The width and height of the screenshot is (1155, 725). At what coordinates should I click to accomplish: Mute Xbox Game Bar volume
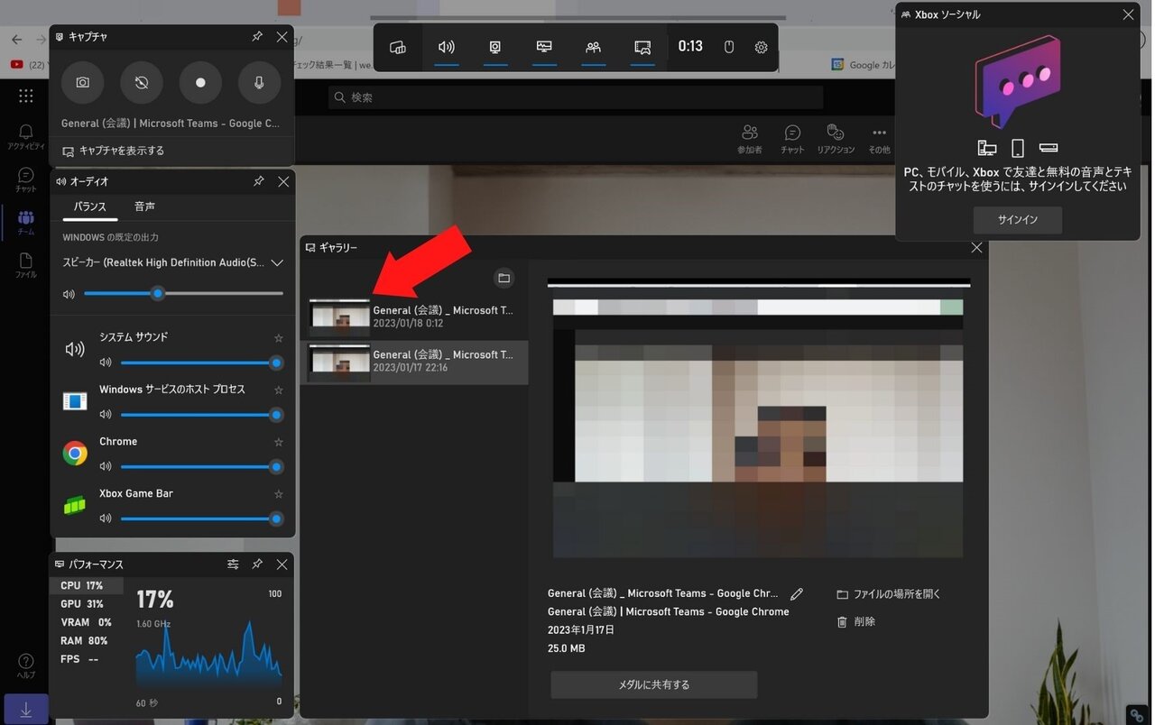pos(106,519)
